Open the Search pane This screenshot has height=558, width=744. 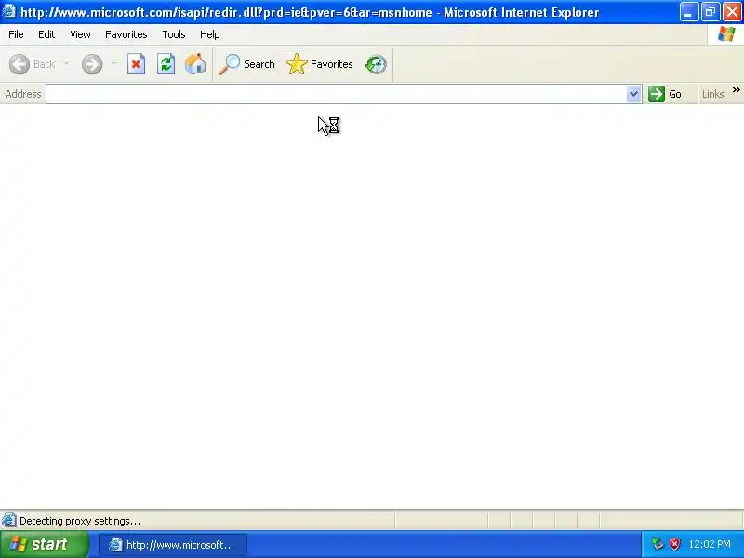[x=246, y=64]
